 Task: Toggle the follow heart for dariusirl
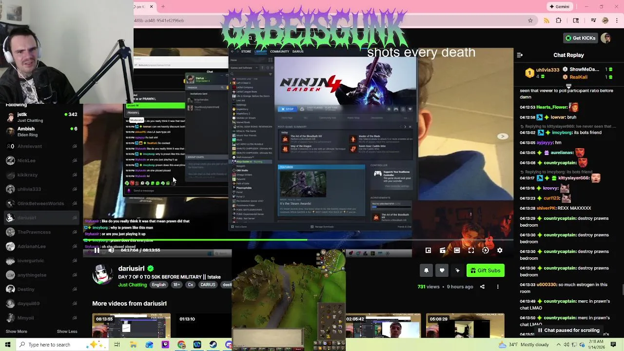(442, 271)
